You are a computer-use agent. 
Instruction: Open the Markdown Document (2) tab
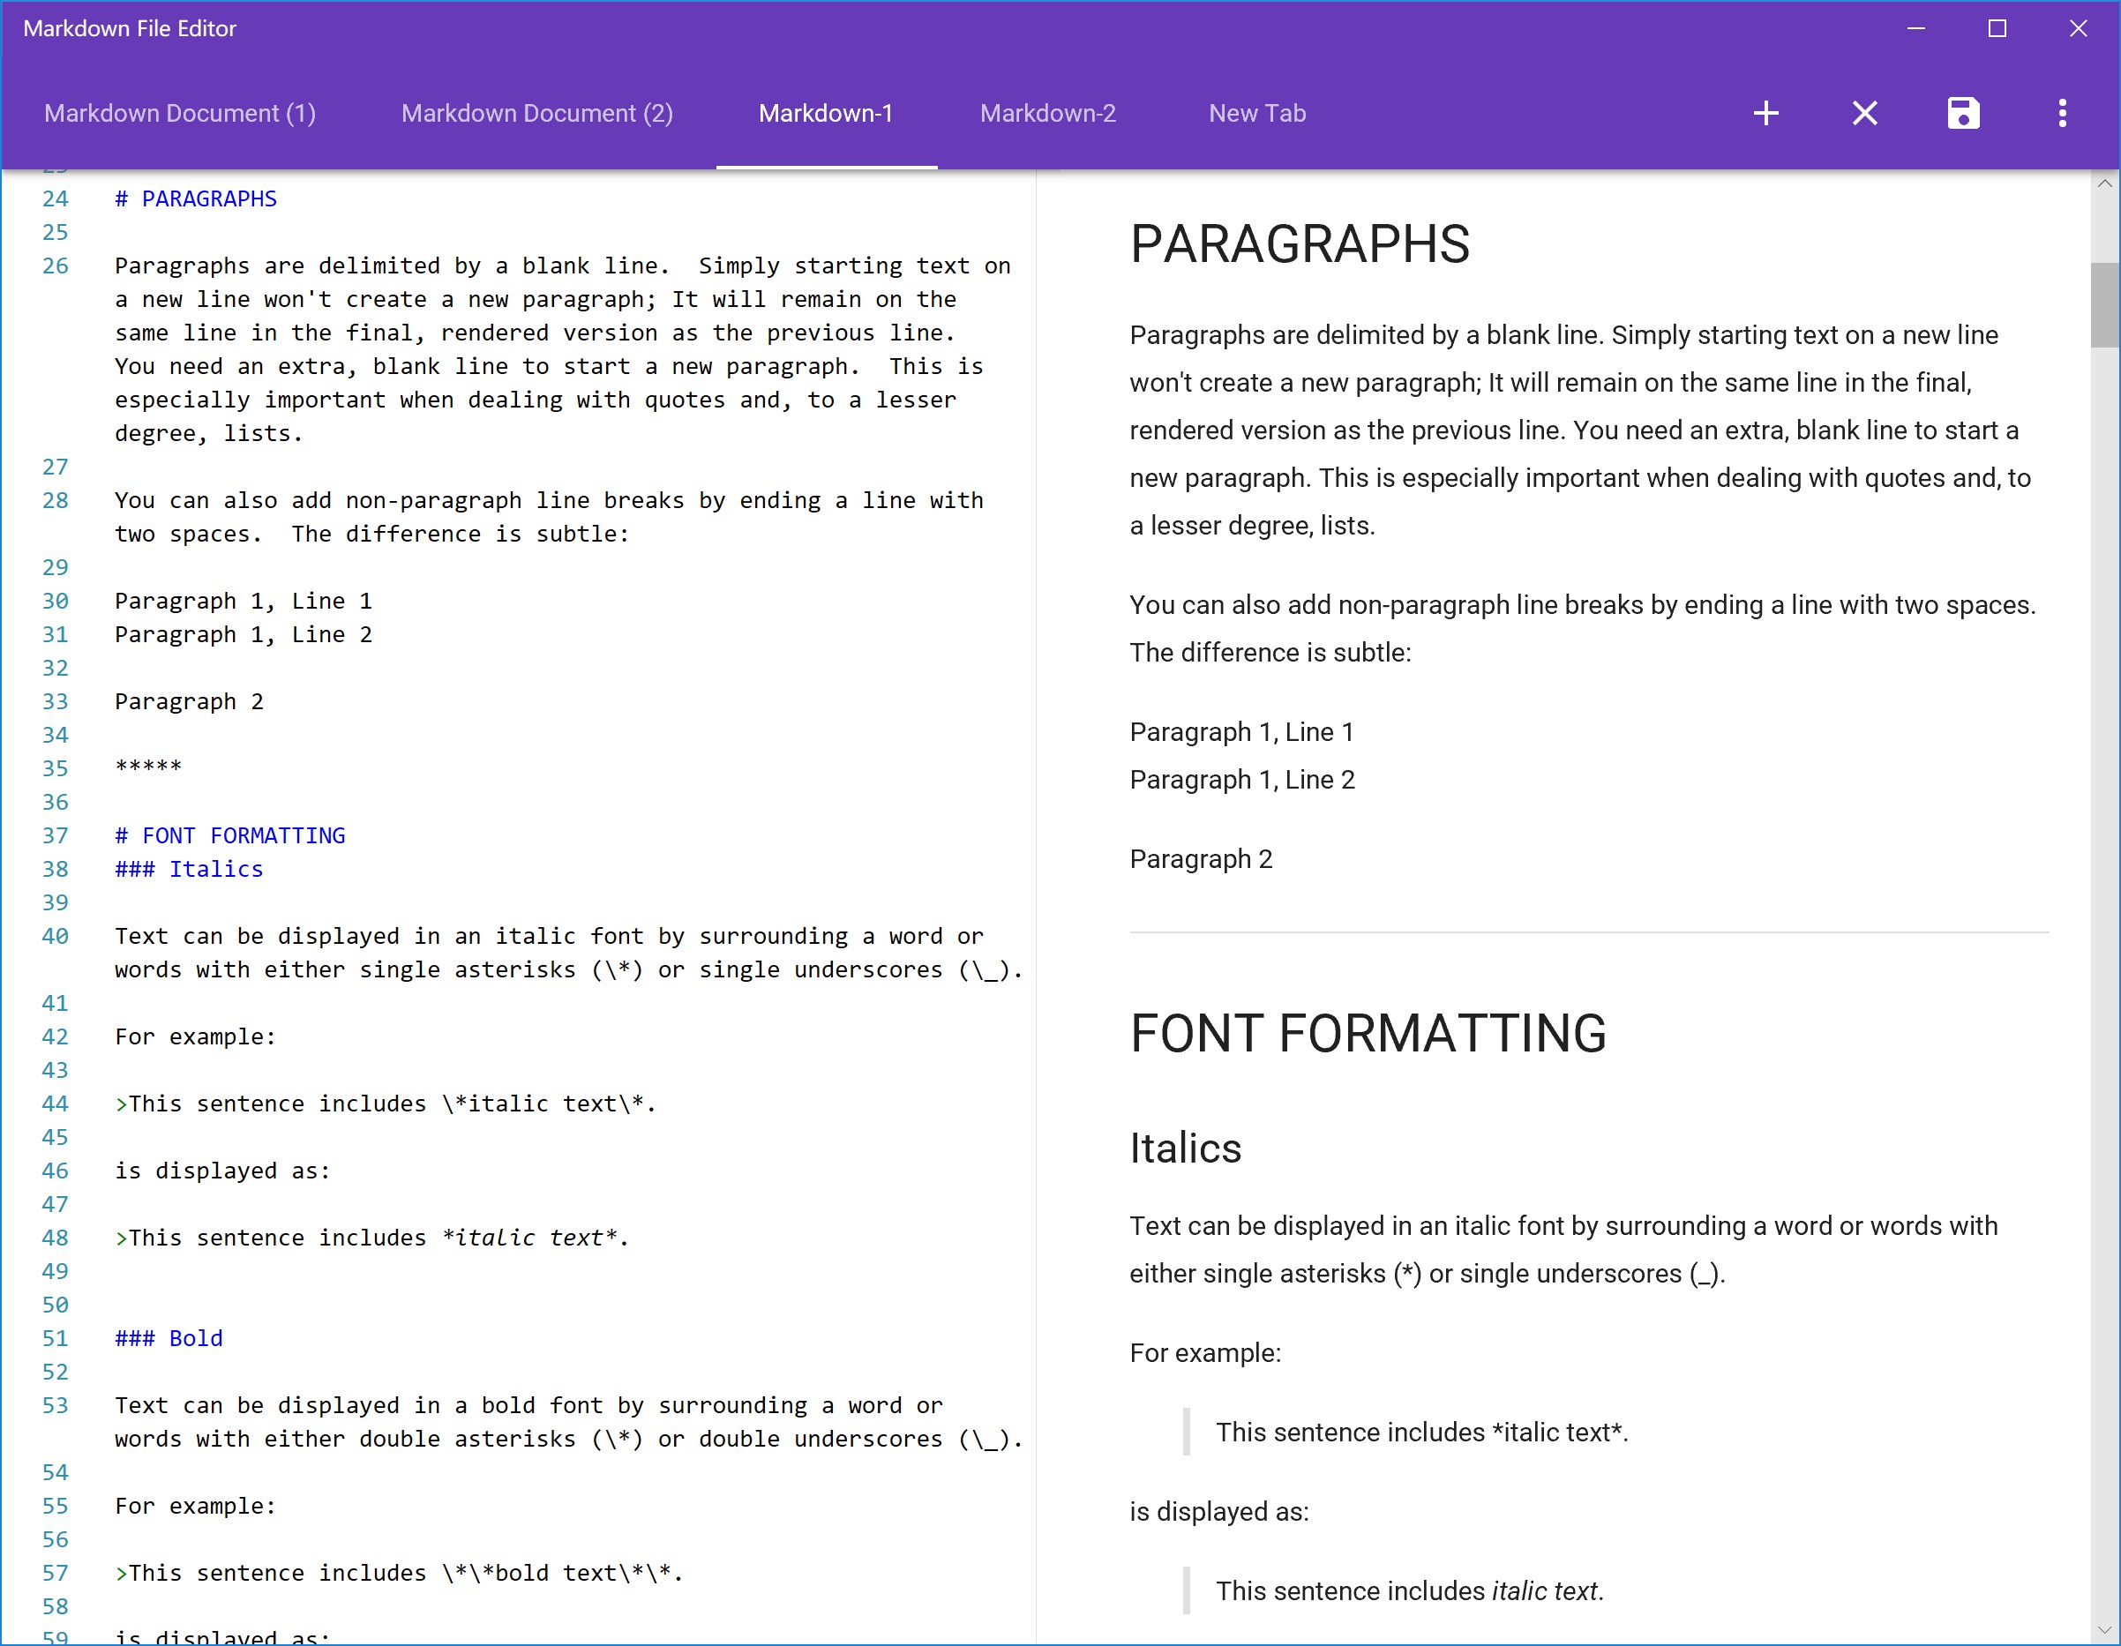[x=537, y=114]
